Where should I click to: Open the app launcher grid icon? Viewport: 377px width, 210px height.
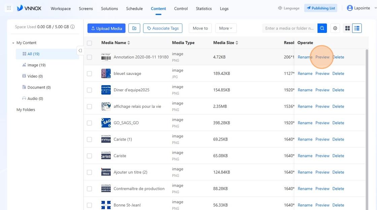point(9,8)
